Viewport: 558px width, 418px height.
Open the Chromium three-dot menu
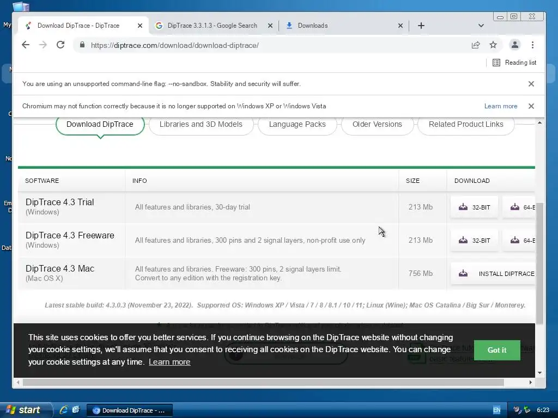[x=532, y=45]
